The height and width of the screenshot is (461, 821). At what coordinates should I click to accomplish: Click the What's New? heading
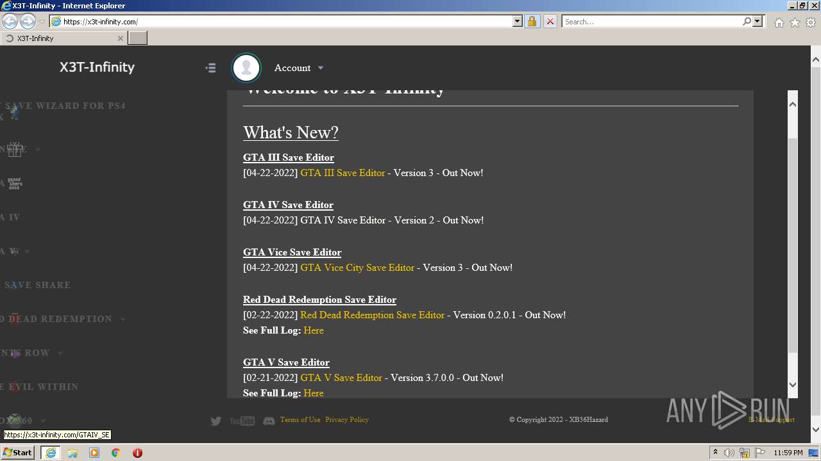coord(291,133)
